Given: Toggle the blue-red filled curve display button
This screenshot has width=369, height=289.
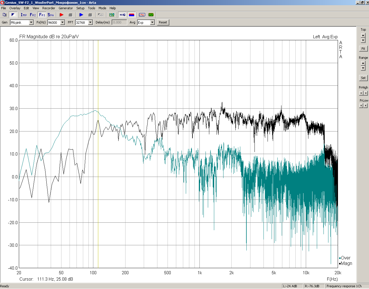Looking at the screenshot, I should [x=132, y=15].
